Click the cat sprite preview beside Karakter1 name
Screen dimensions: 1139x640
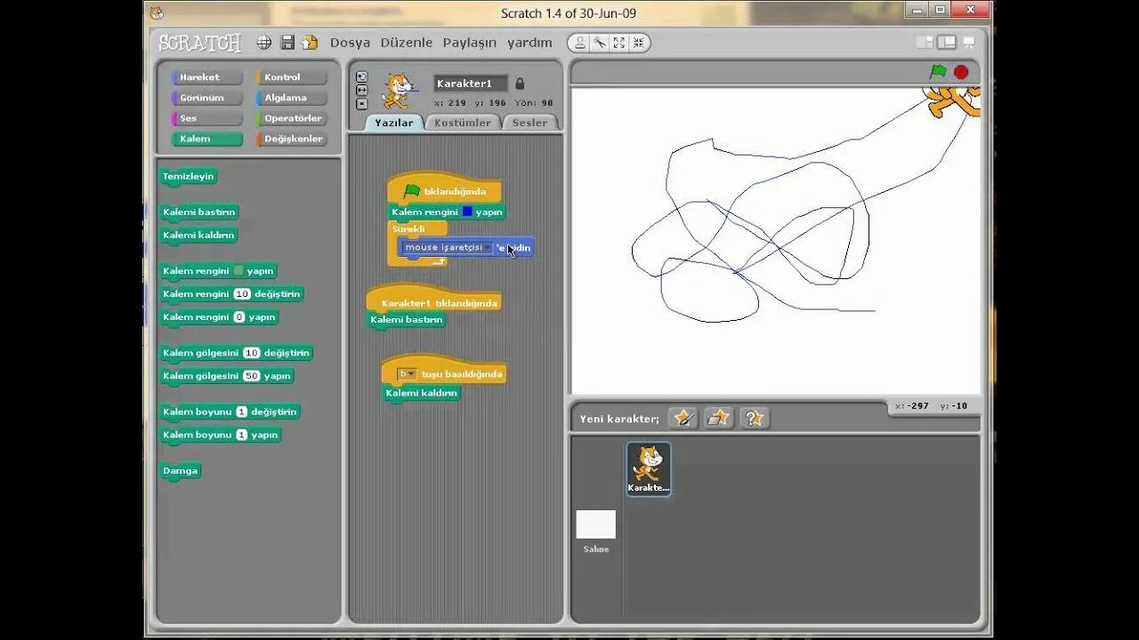click(398, 91)
